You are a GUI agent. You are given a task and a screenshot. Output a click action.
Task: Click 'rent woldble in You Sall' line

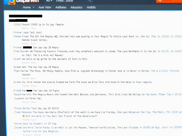click(60, 116)
